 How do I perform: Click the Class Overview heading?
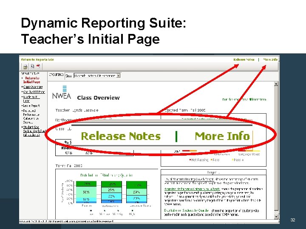pyautogui.click(x=98, y=98)
